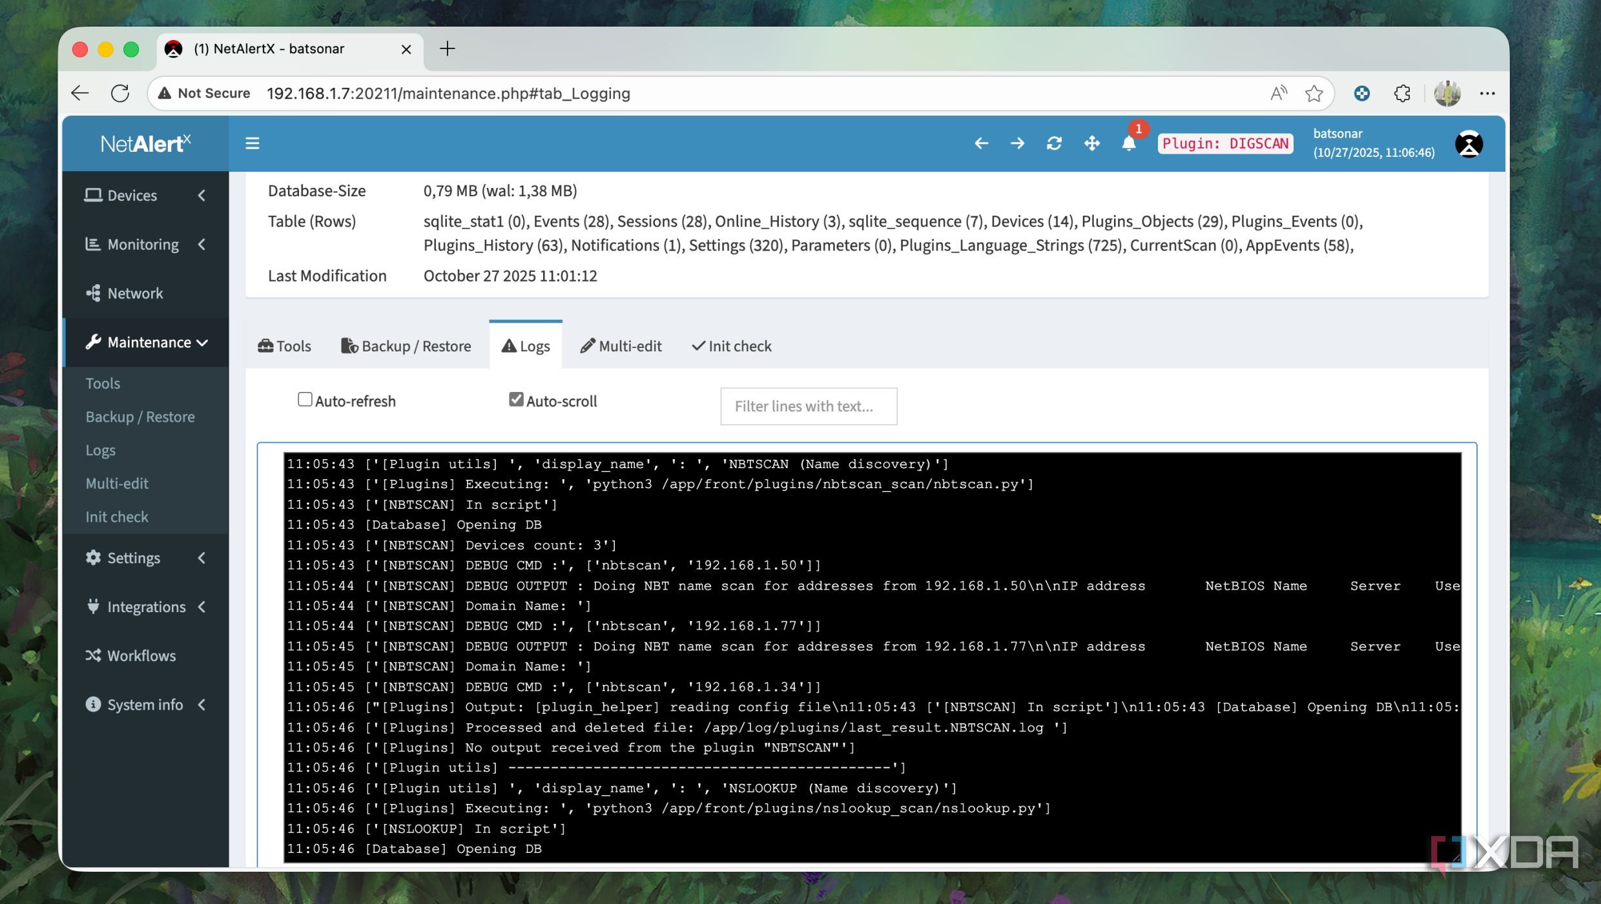Switch to the Backup / Restore tab
1601x904 pixels.
[x=406, y=346]
